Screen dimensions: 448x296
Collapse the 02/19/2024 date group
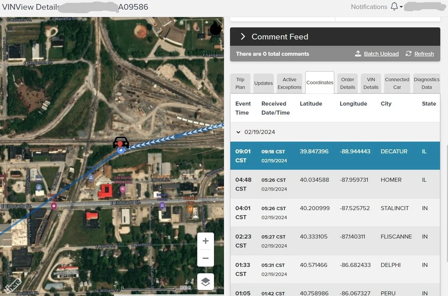point(238,132)
